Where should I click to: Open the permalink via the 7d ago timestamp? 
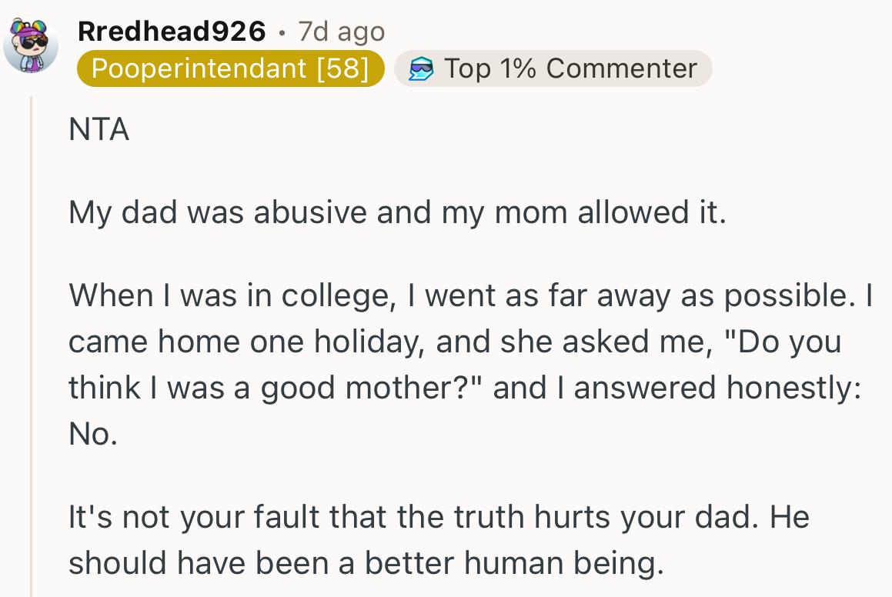pyautogui.click(x=340, y=31)
